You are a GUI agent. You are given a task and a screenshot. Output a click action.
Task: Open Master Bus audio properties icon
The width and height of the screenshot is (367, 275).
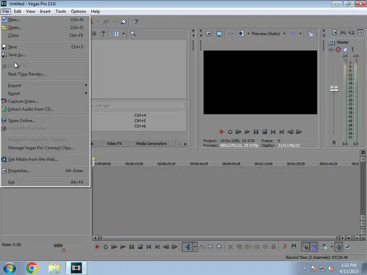[x=334, y=33]
